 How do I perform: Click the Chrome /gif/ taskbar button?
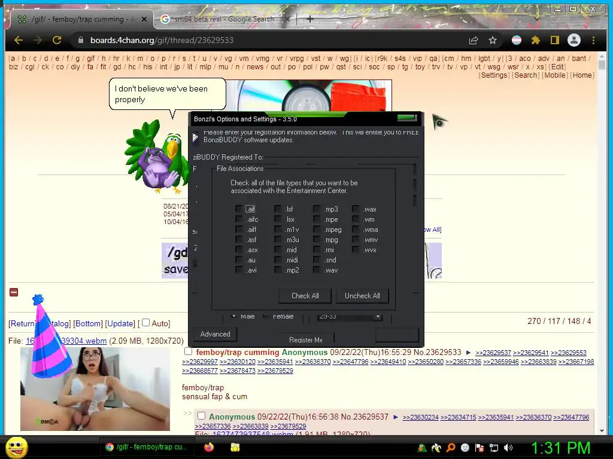(148, 447)
